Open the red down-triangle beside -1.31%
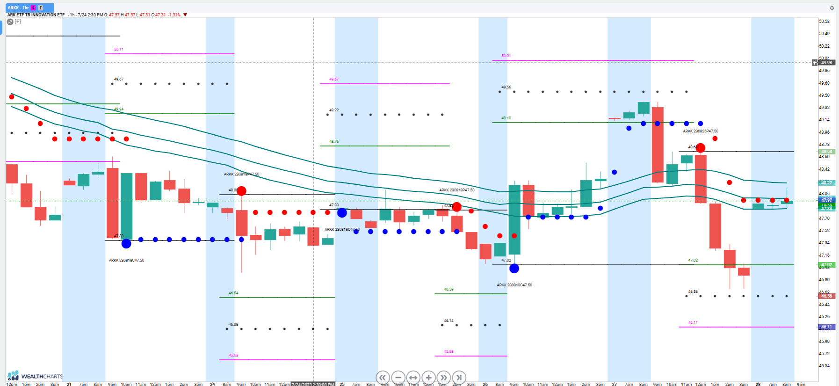839x386 pixels. tap(185, 15)
